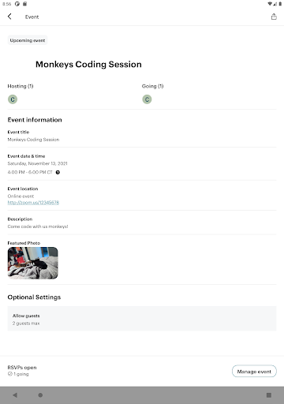Tap the Manage event button

(254, 372)
